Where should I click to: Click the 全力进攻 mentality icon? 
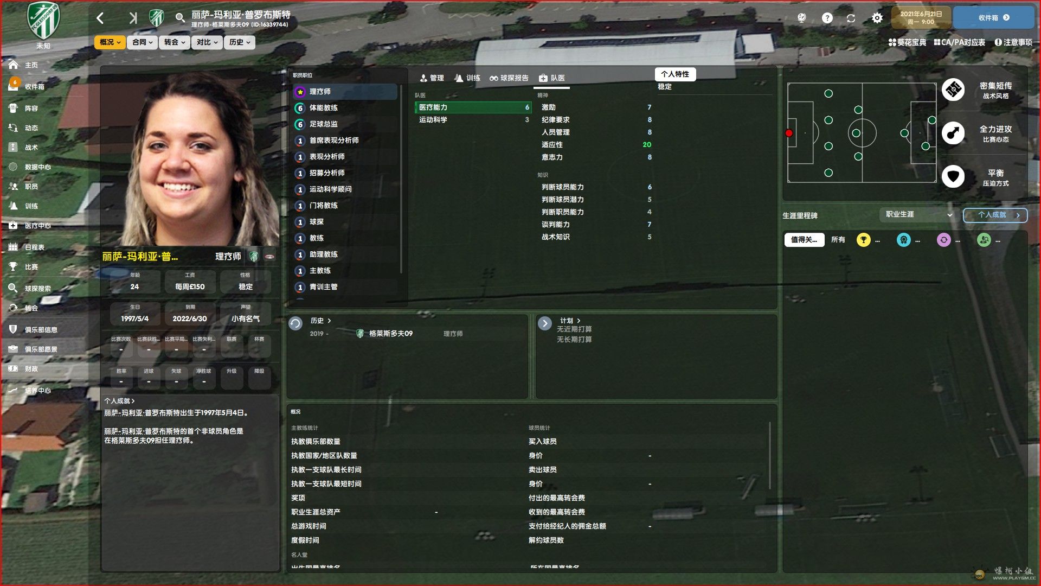pos(953,133)
